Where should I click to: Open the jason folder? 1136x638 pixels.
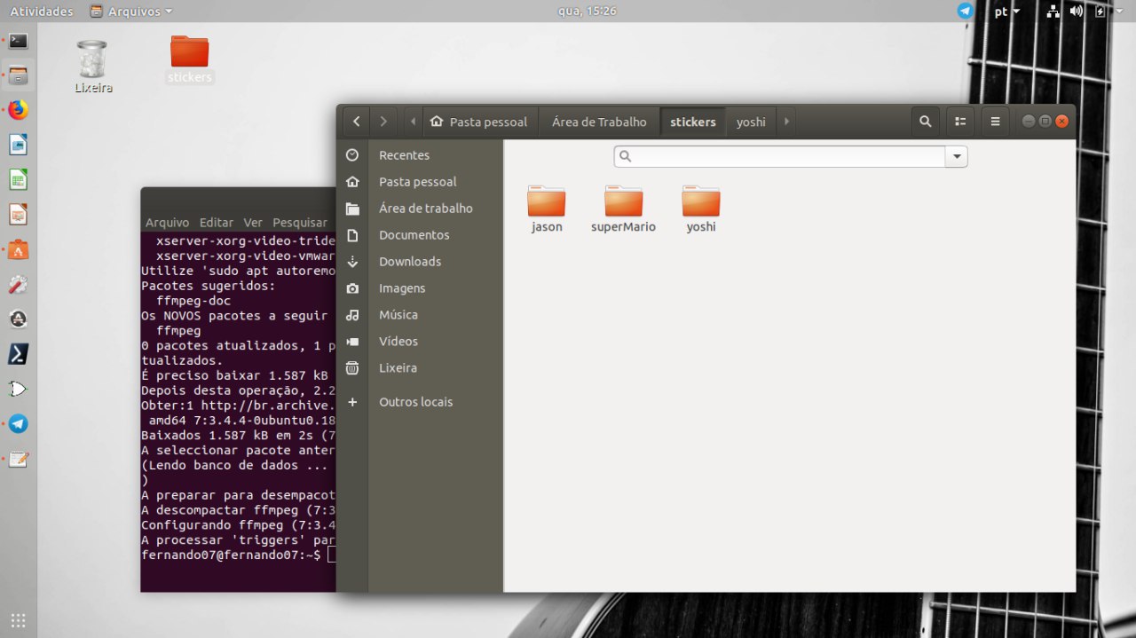pos(547,209)
